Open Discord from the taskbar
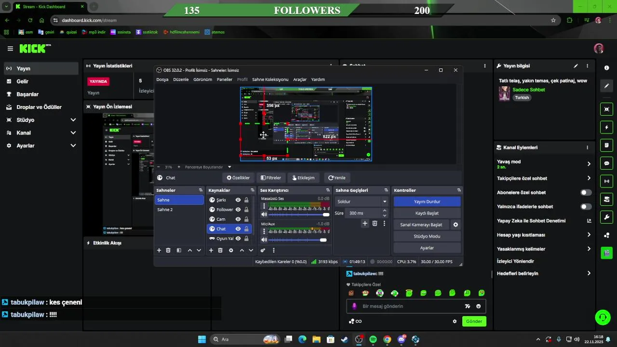This screenshot has height=347, width=617. 402,339
